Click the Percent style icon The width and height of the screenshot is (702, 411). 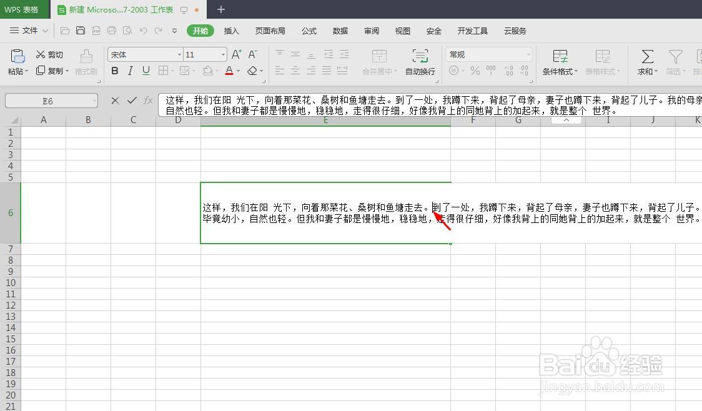click(475, 71)
